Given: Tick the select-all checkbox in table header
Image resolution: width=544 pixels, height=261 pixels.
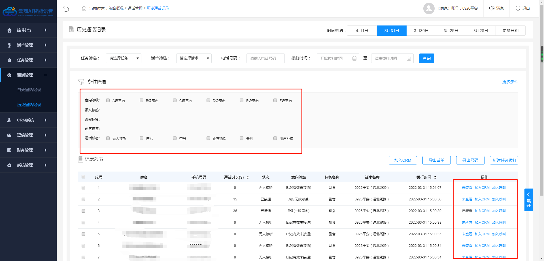Looking at the screenshot, I should [x=83, y=177].
